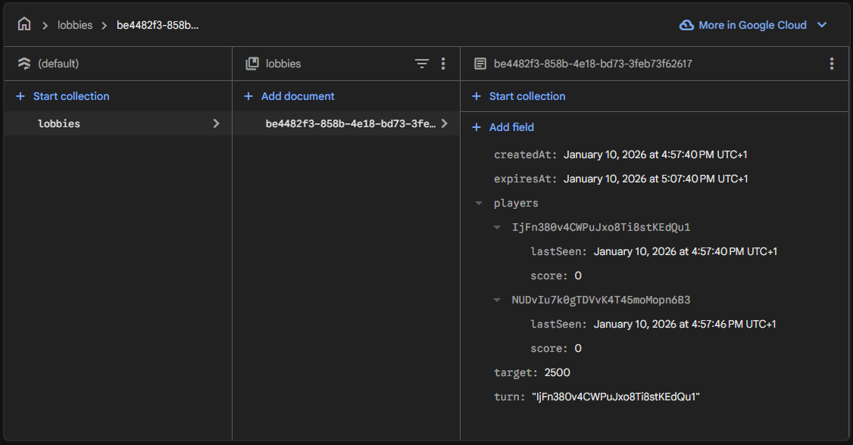Open lobbies collection three-dot menu
853x445 pixels.
pos(443,64)
